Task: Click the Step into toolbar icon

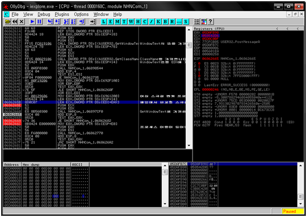Action: [x=50, y=22]
